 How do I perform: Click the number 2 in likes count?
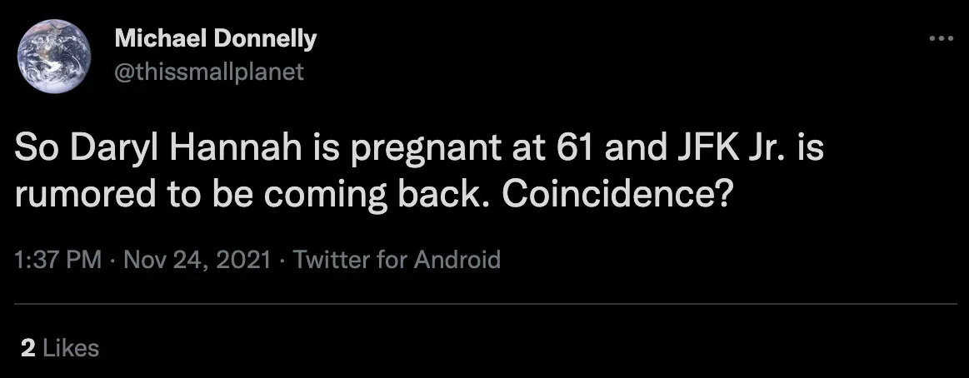(x=27, y=347)
